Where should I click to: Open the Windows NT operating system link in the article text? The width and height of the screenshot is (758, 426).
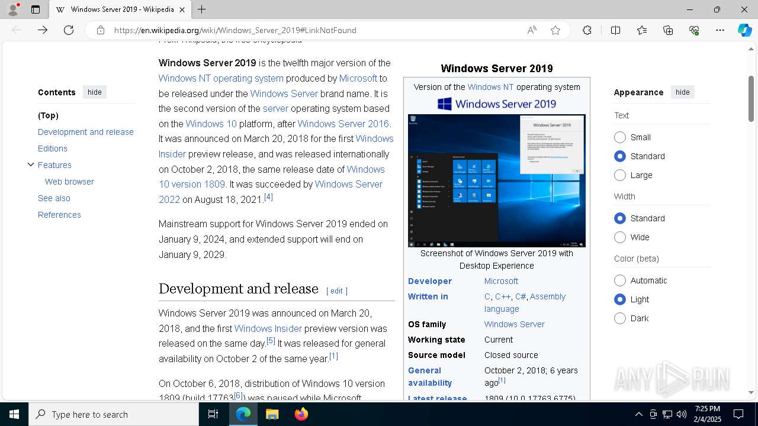pos(221,78)
